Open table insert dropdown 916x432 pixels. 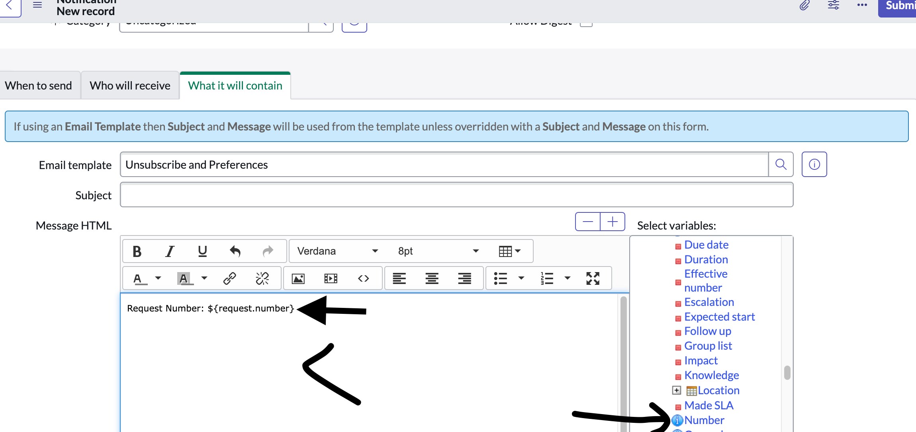coord(510,251)
